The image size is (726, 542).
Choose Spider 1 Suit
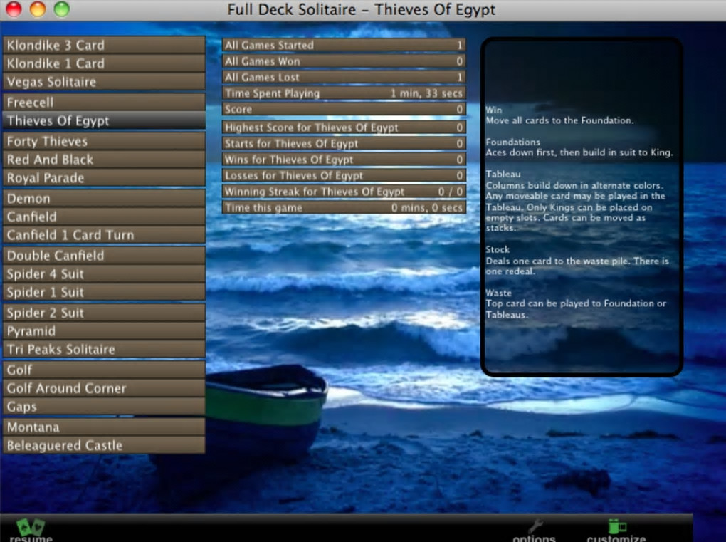[104, 292]
